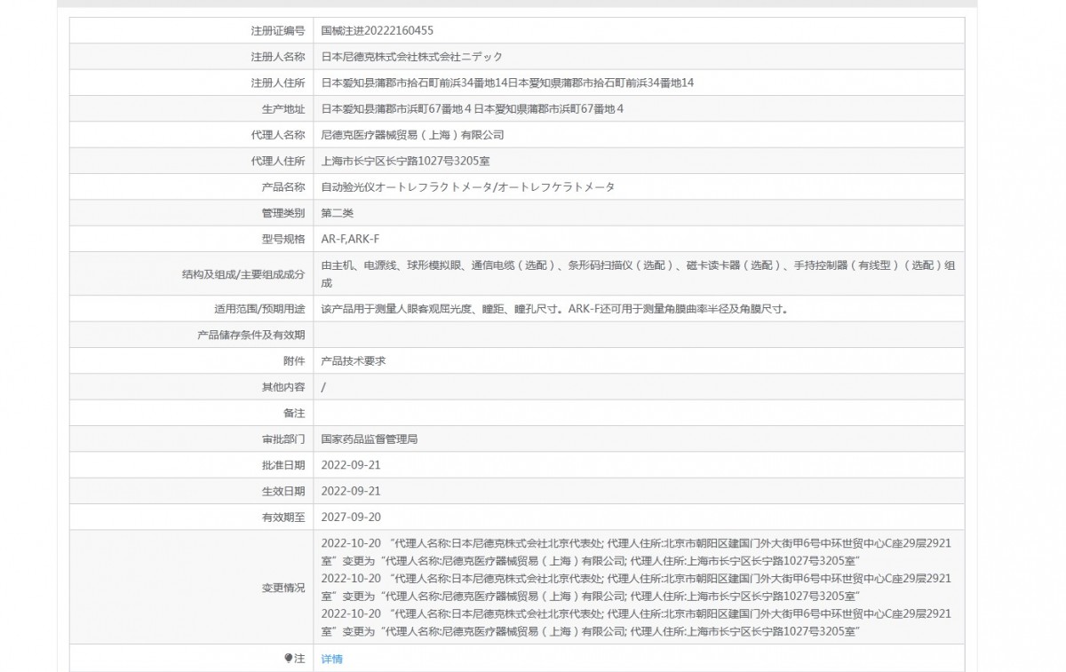The height and width of the screenshot is (672, 1066).
Task: Select the 注册人住所 address value
Action: 507,83
